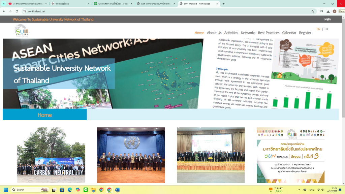Expand hidden system tray icons chevron
This screenshot has height=194, width=345.
point(299,190)
